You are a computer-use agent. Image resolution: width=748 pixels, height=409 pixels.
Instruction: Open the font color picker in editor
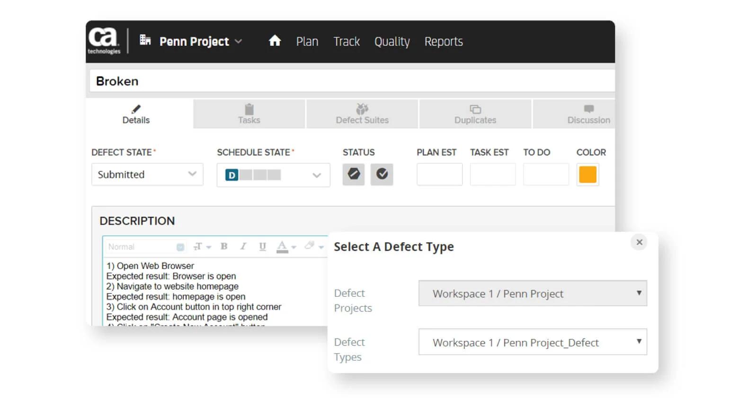(x=285, y=246)
